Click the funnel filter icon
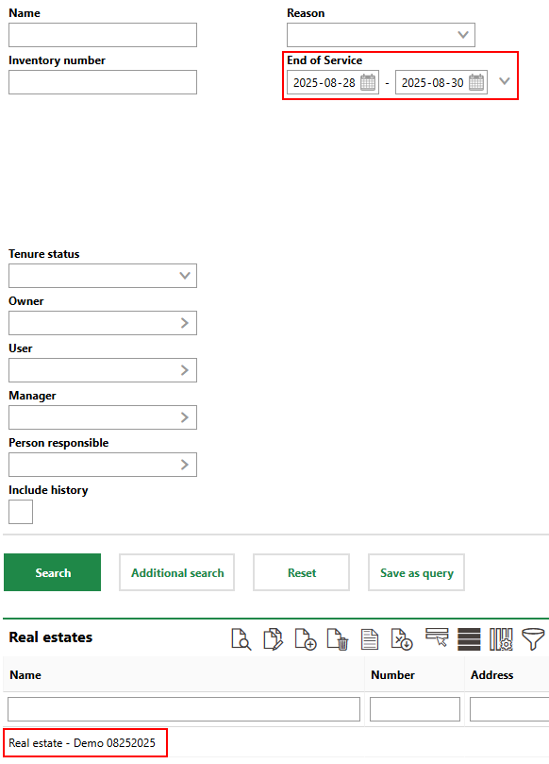 pyautogui.click(x=533, y=639)
